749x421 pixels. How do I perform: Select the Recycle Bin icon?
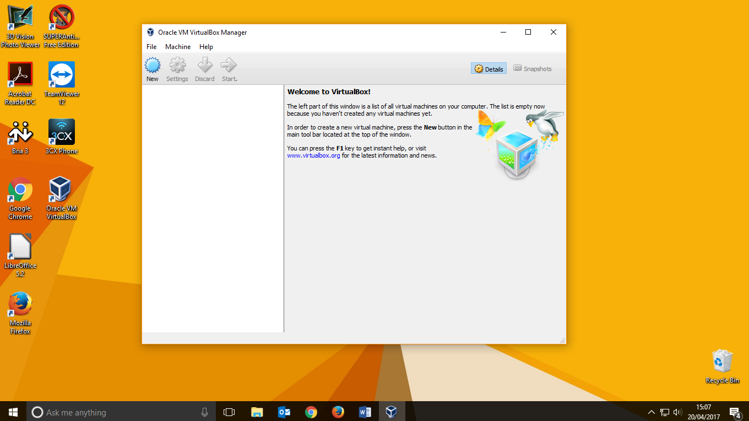tap(722, 366)
